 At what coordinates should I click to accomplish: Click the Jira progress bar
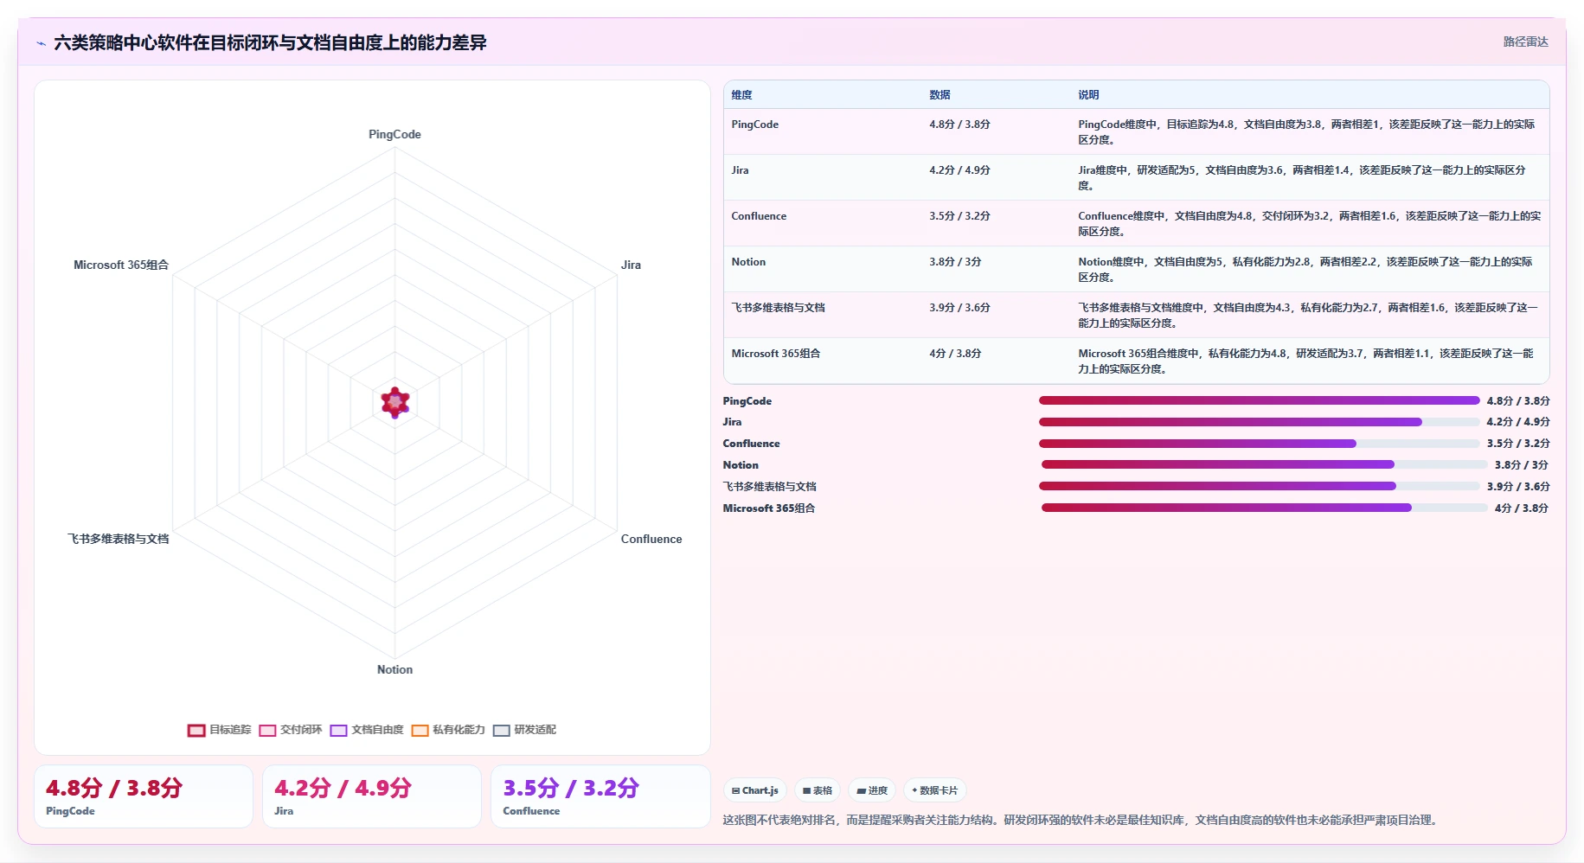click(x=1259, y=422)
